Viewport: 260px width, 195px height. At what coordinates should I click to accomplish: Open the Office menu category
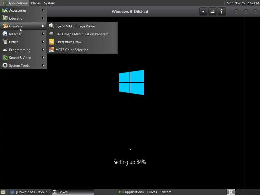tap(23, 42)
